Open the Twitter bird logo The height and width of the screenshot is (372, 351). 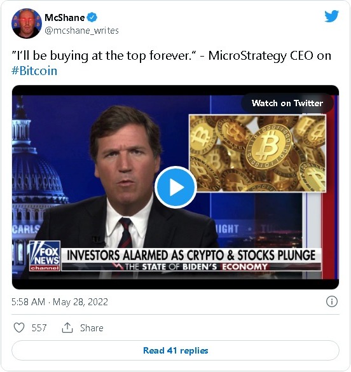point(331,16)
